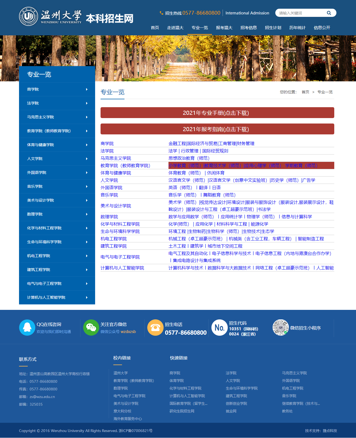
Task: Click 捷点科技 technical support link
Action: (330, 431)
